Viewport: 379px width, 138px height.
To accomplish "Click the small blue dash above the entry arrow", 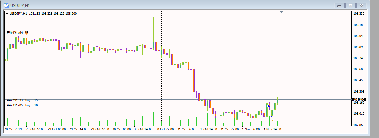I will click(270, 96).
